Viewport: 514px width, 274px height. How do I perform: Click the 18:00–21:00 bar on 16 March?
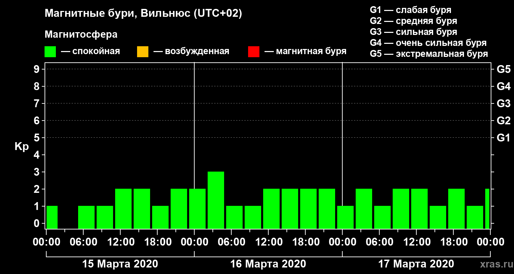click(x=308, y=209)
